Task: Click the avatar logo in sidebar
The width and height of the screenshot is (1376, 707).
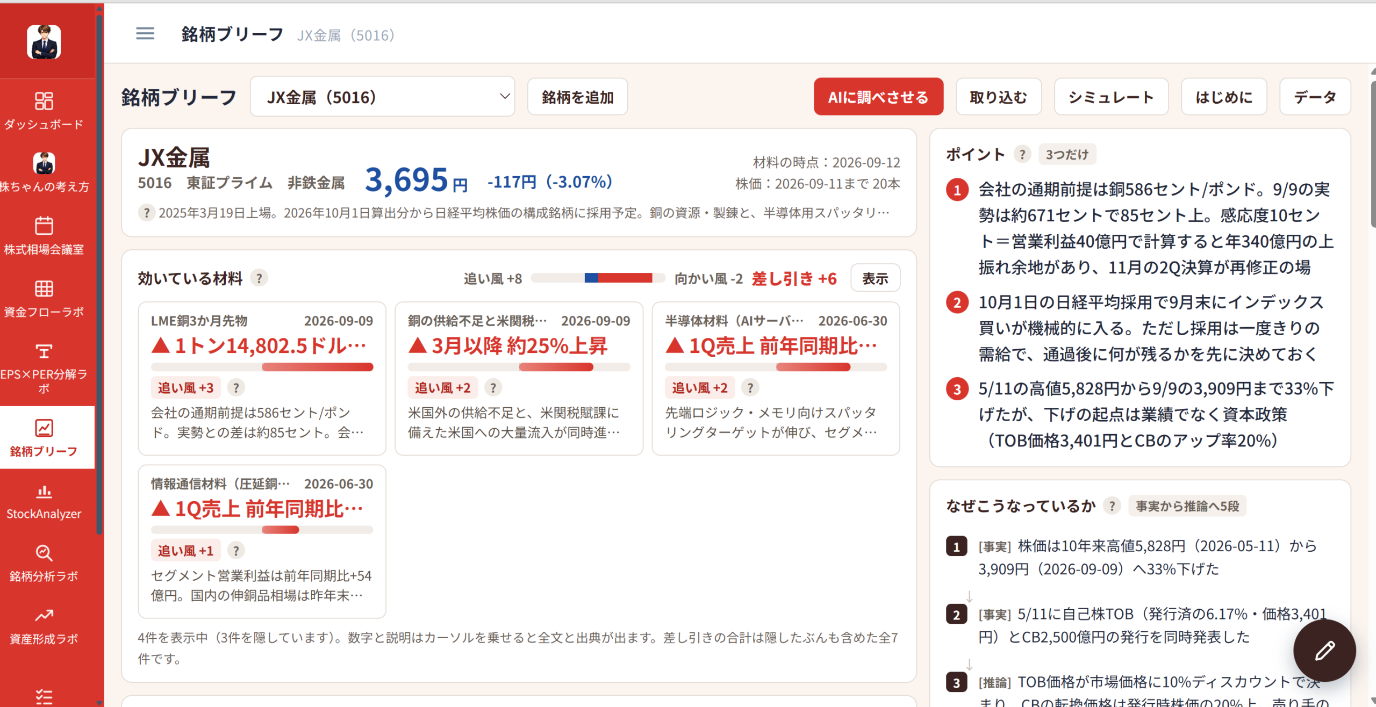Action: point(44,41)
